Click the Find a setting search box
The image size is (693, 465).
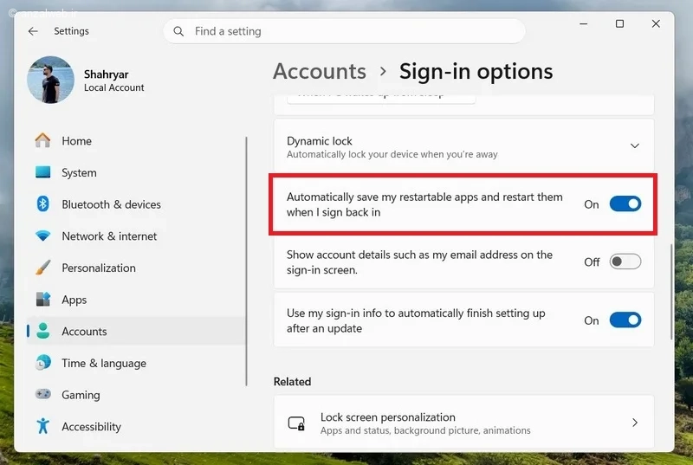(344, 31)
